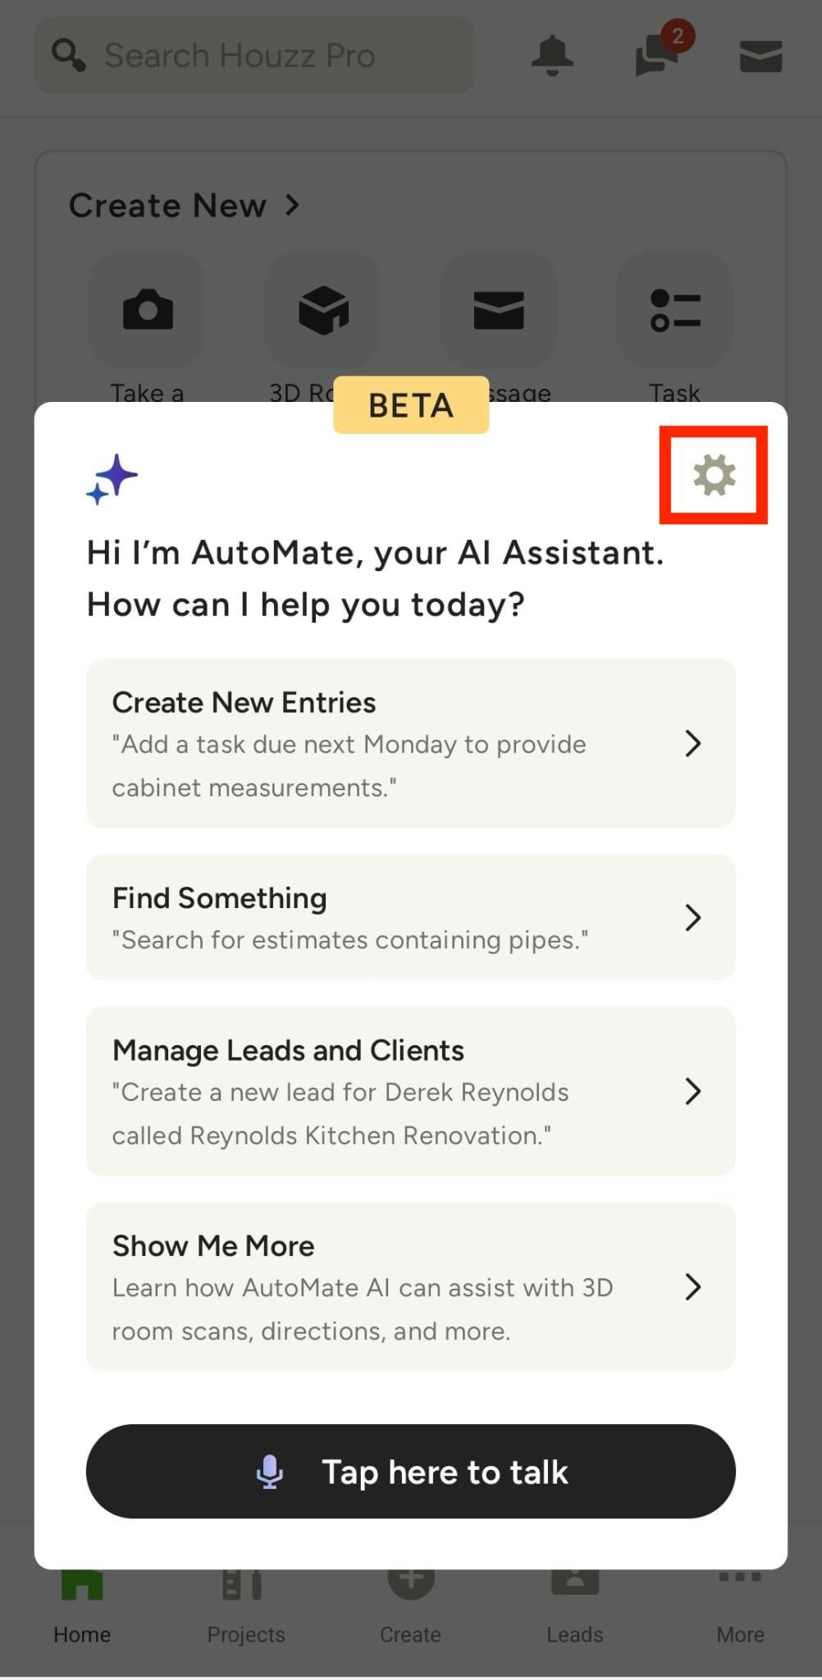Open the More tab

(740, 1608)
